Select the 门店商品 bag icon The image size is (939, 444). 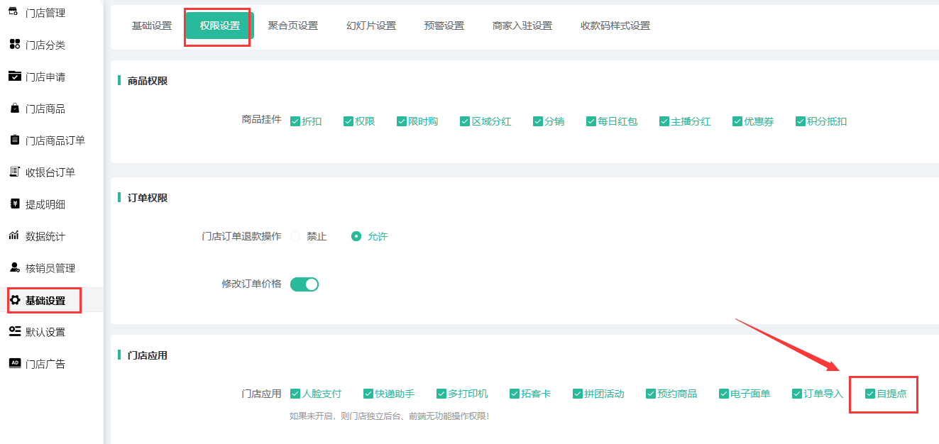click(14, 109)
